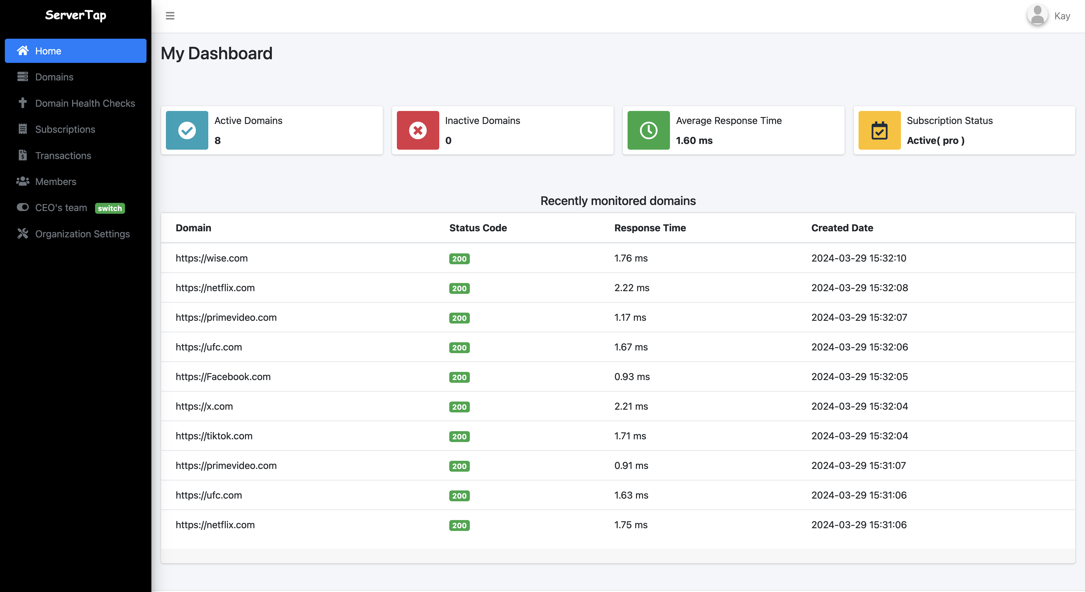
Task: Click the user avatar icon
Action: click(x=1037, y=15)
